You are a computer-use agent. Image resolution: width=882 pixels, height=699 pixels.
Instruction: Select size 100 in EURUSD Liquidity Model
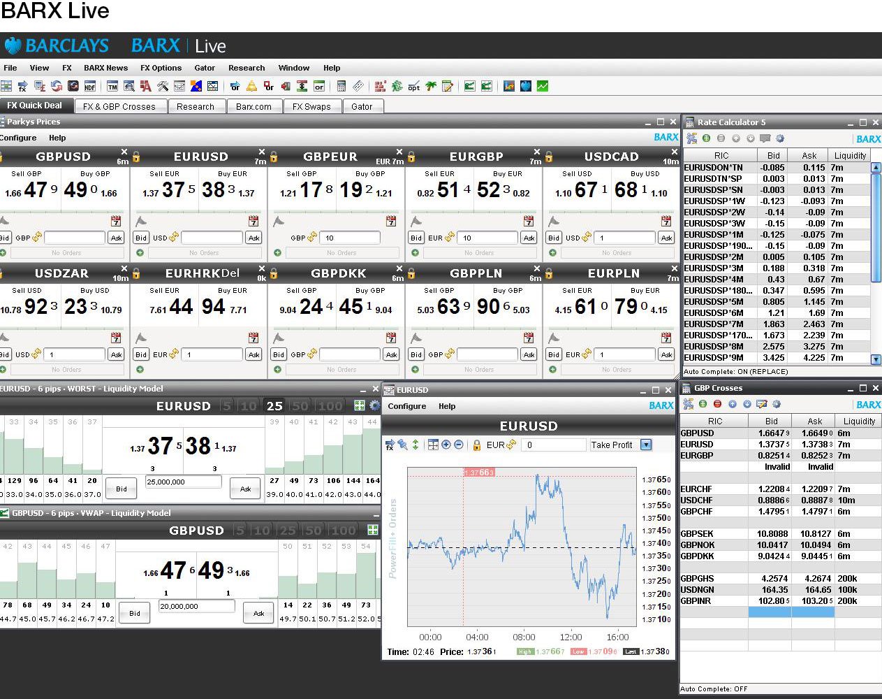pos(330,406)
